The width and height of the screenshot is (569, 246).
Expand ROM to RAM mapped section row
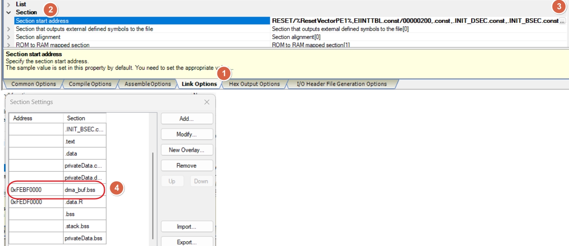click(8, 45)
